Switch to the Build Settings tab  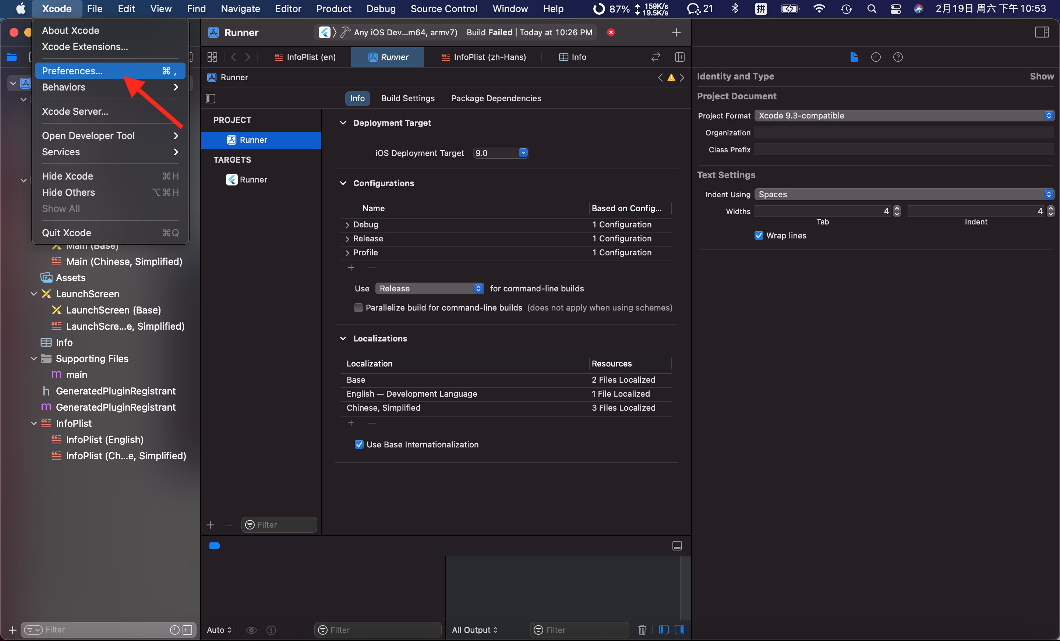(407, 99)
